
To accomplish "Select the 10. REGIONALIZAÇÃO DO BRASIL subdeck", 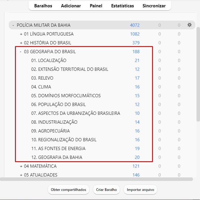I will (64, 140).
